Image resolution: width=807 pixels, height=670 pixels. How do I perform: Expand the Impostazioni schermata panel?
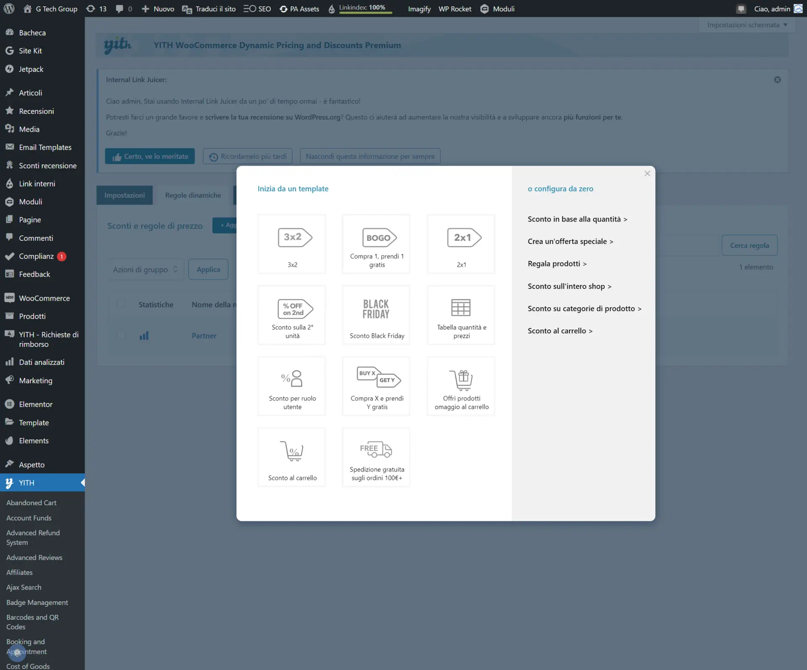click(x=747, y=24)
